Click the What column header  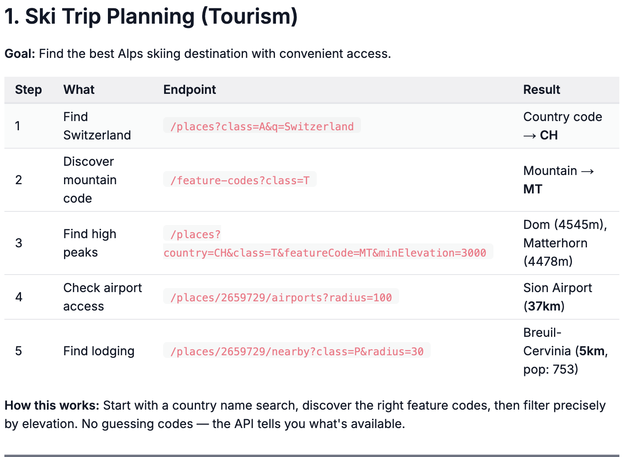point(79,89)
